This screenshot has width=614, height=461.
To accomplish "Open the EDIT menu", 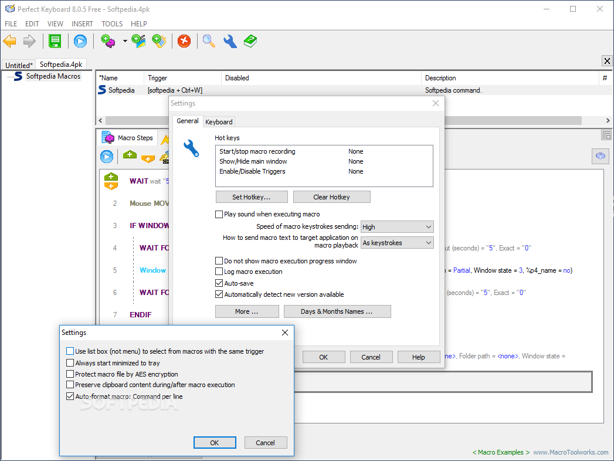I will click(32, 24).
